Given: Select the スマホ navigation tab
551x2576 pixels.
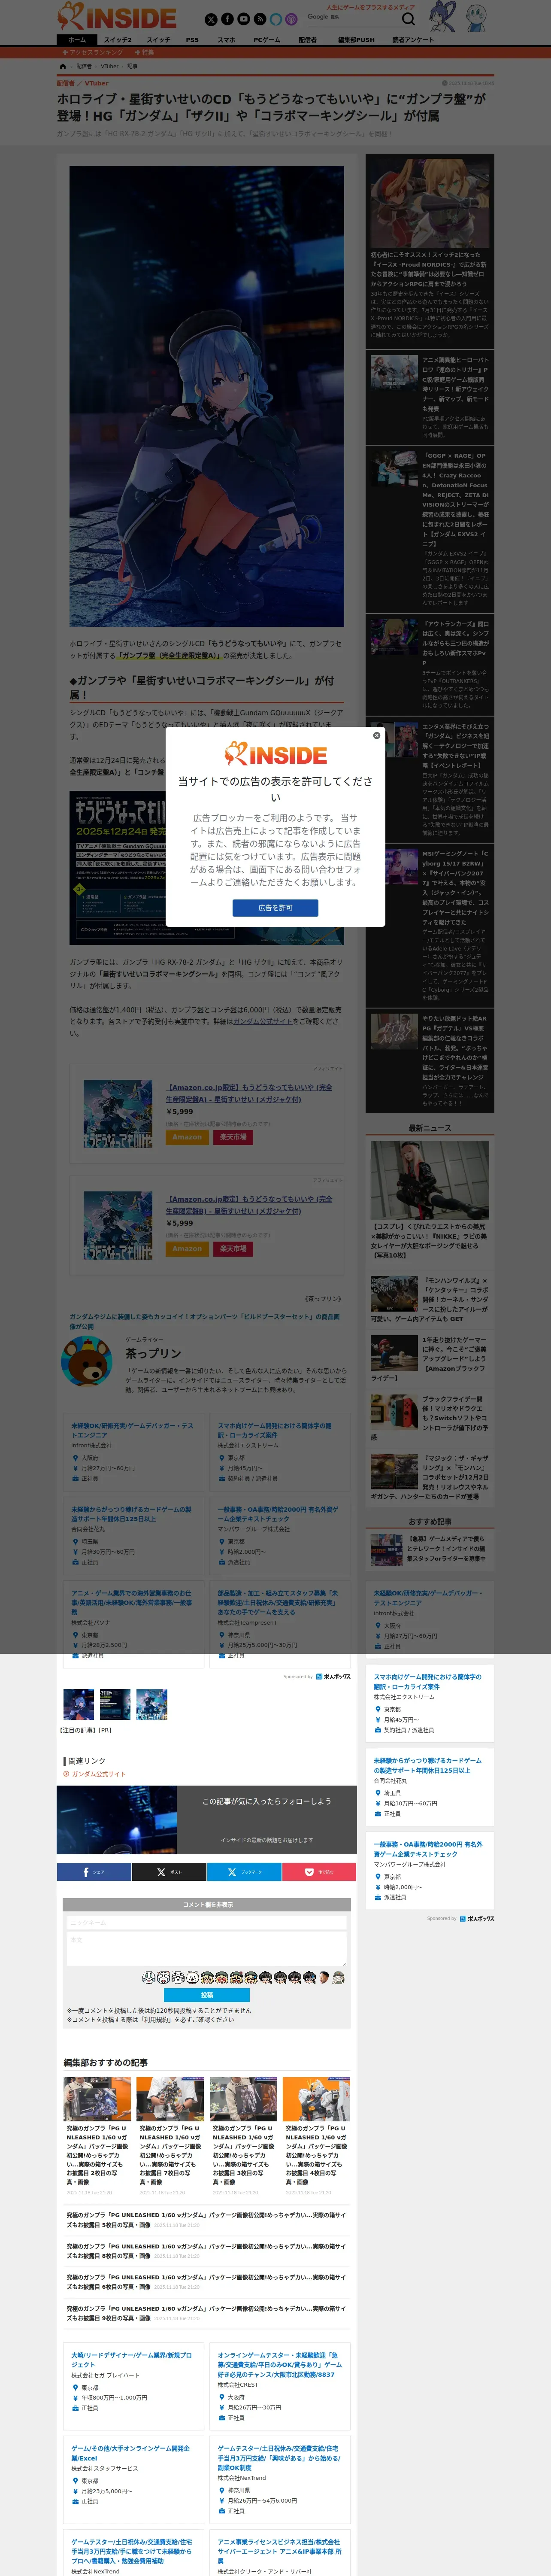Looking at the screenshot, I should tap(227, 40).
